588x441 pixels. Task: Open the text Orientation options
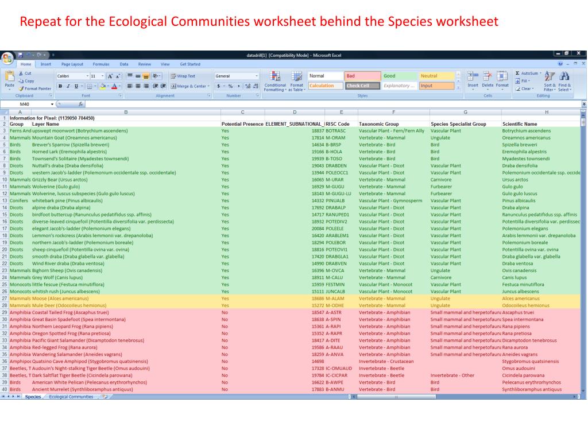(x=156, y=76)
